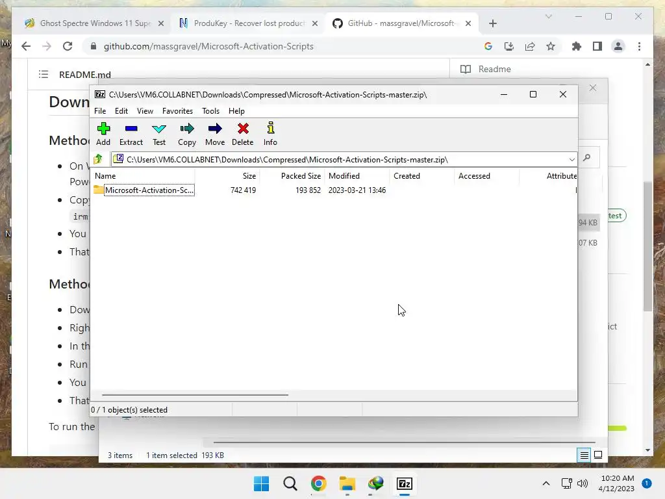Open the Favorites menu
Image resolution: width=665 pixels, height=499 pixels.
[x=177, y=110]
